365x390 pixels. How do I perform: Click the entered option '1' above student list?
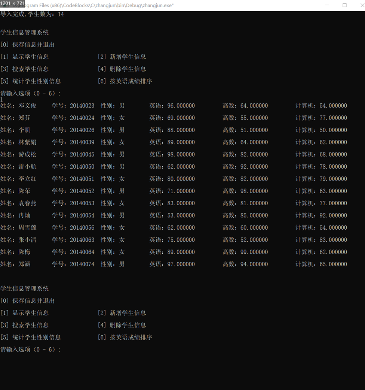(1, 100)
